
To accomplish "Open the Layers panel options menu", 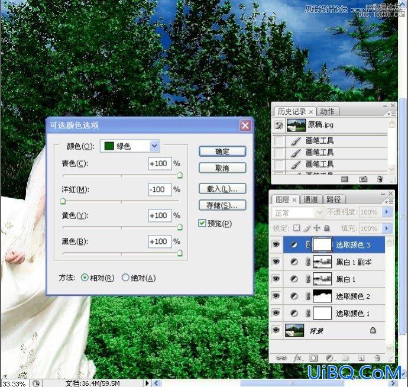I will (x=388, y=202).
